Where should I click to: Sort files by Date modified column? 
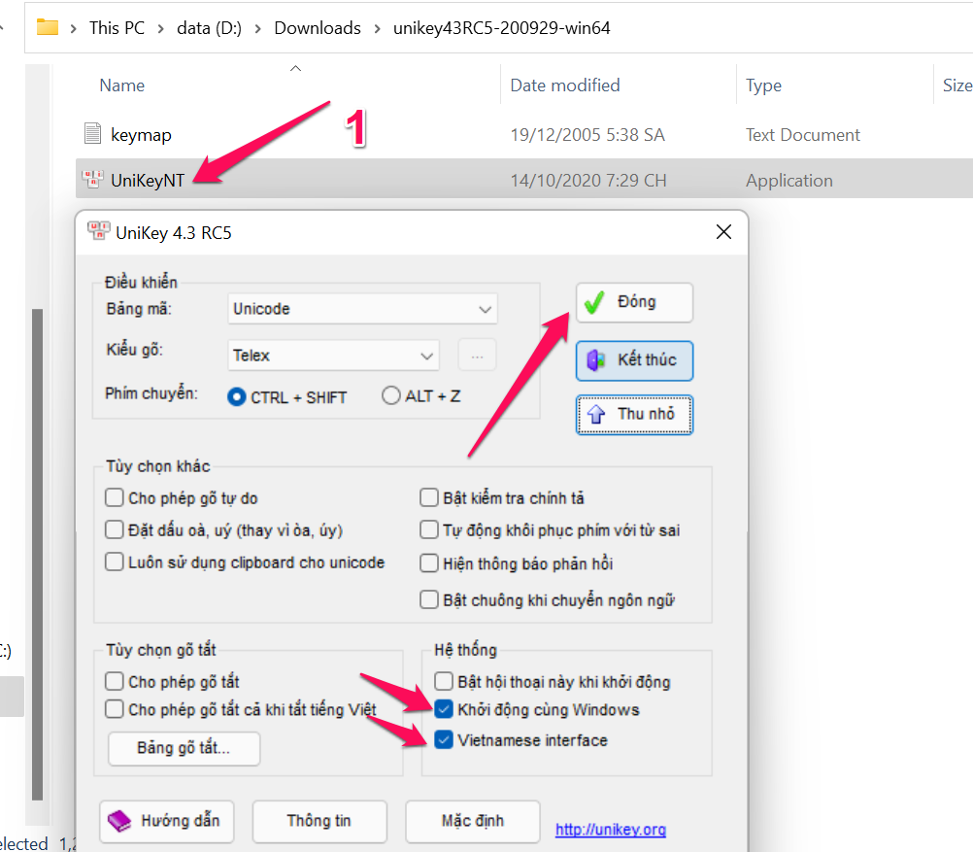565,85
